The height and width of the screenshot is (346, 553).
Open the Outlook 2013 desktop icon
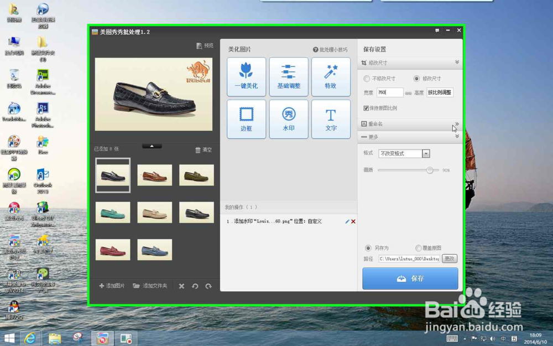tap(43, 181)
